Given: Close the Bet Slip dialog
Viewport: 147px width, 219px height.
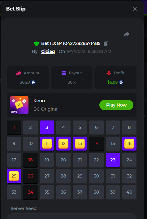Looking at the screenshot, I should (x=135, y=9).
